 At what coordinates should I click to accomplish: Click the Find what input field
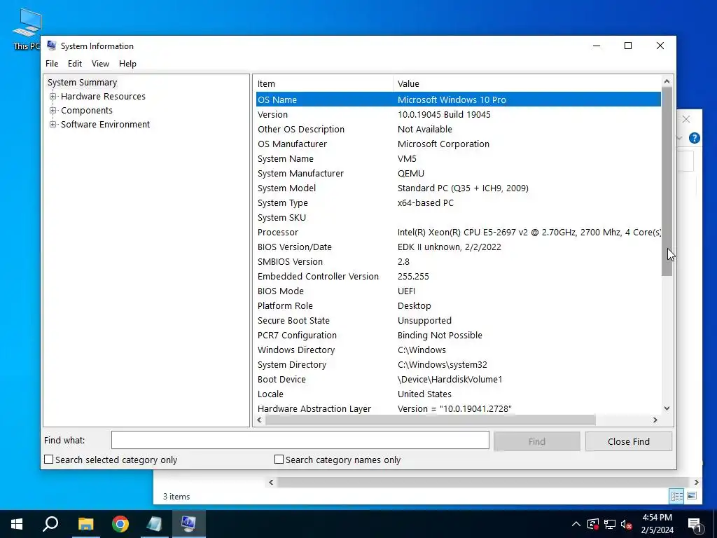click(300, 440)
